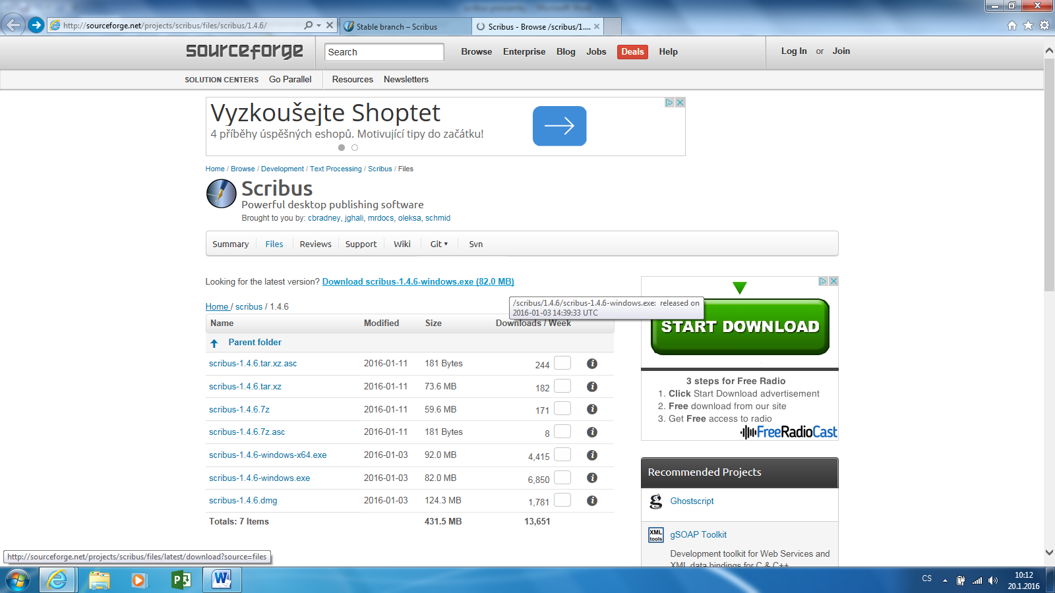Open Windows Explorer folder in taskbar

99,580
